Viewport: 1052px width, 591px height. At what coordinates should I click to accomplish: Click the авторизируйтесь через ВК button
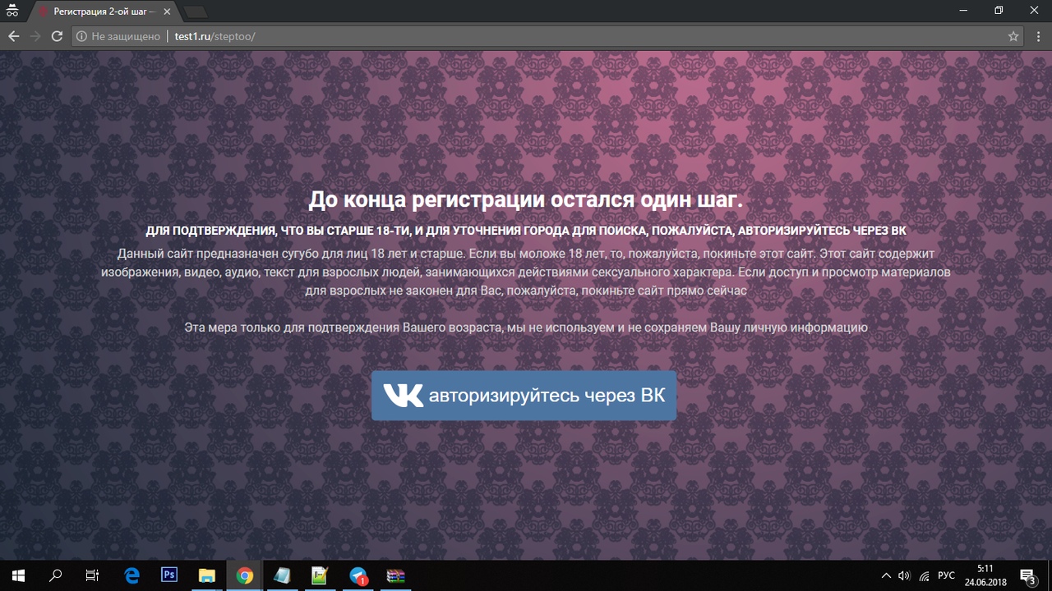click(x=524, y=396)
